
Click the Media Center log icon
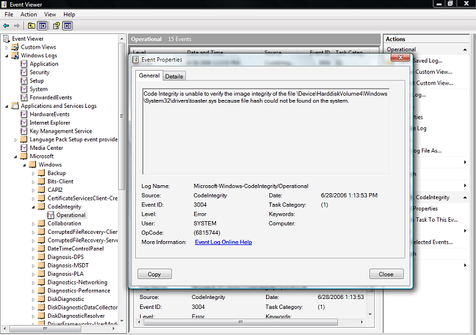click(24, 148)
